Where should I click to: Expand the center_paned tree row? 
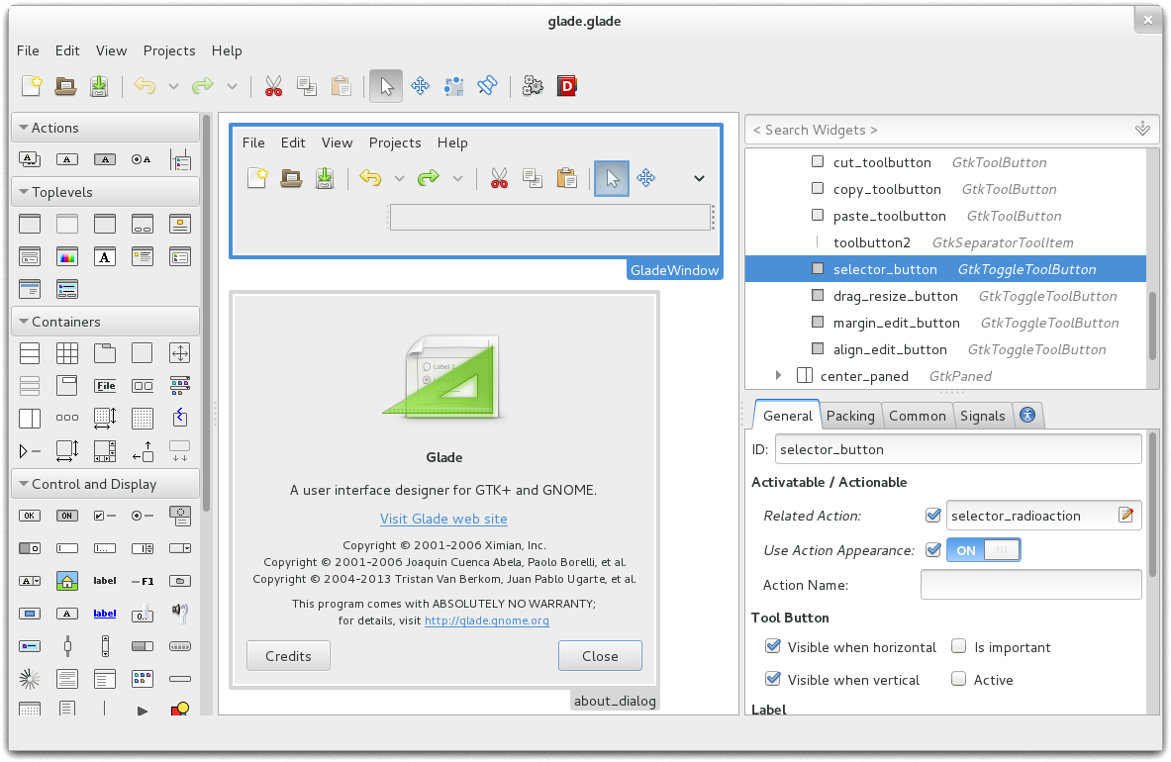778,375
